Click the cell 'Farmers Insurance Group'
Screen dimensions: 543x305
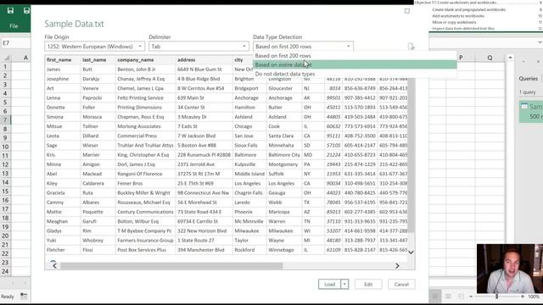[x=145, y=241]
